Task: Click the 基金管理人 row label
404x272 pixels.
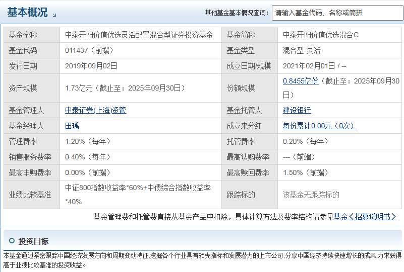Action: point(27,110)
